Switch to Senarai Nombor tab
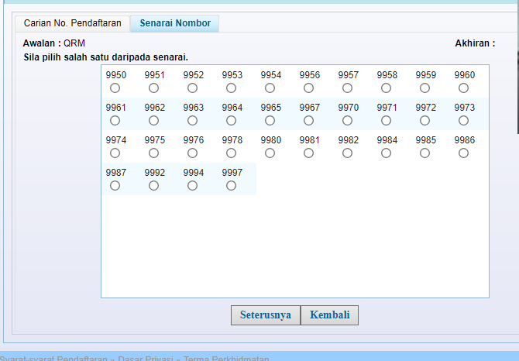Viewport: 519px width, 361px height. pos(175,23)
